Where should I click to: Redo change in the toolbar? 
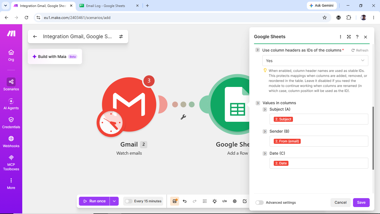coord(194,201)
